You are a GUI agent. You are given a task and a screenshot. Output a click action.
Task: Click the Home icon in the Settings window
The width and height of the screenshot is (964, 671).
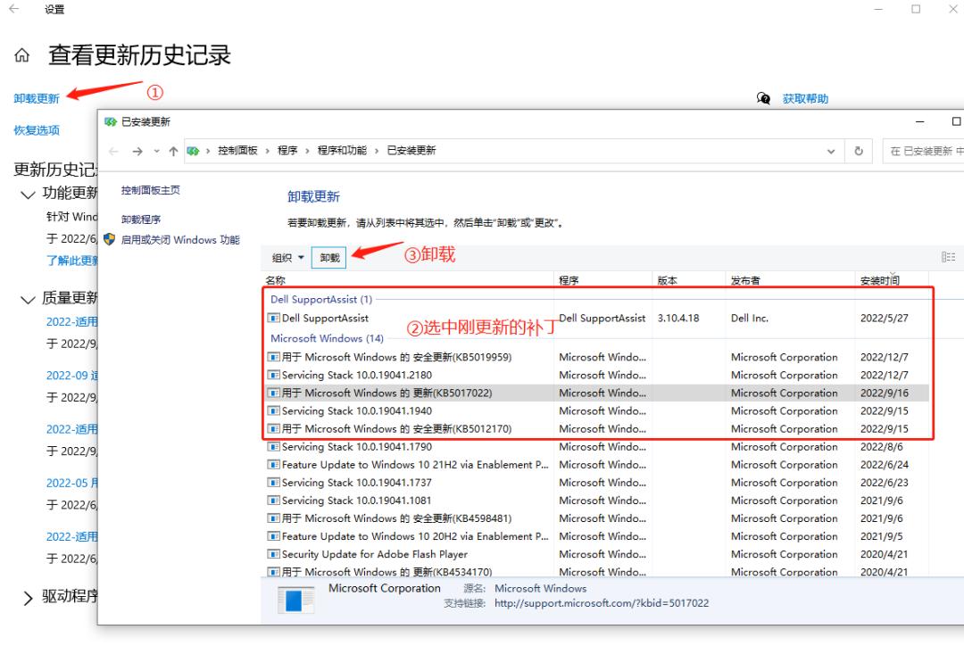coord(21,55)
